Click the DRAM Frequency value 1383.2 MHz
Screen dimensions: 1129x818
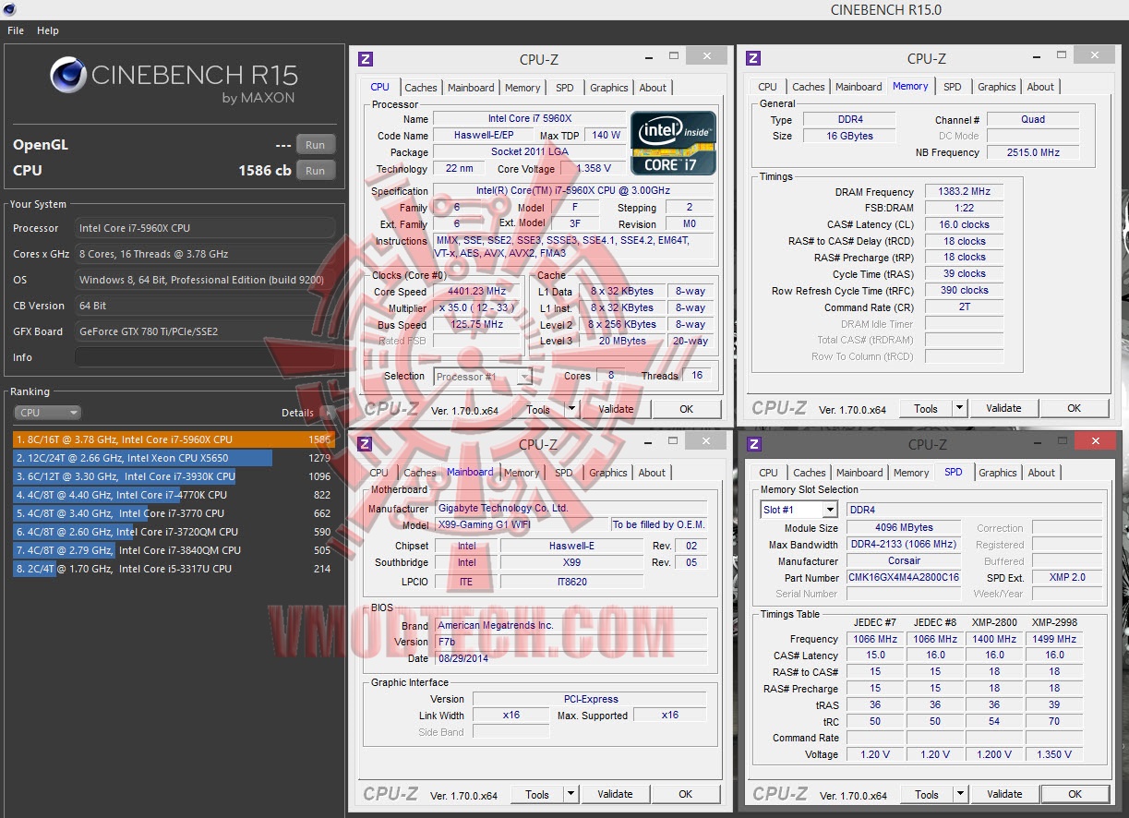pos(964,192)
